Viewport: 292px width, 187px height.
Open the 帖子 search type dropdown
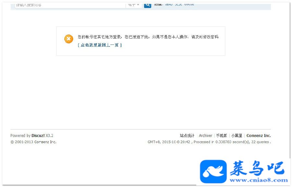tap(134, 5)
